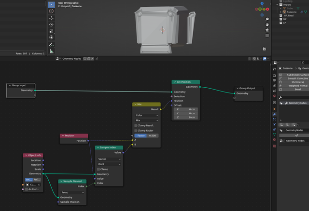This screenshot has height=211, width=309.
Task: Toggle the As Instance checkbox in Object Info
Action: 27,189
